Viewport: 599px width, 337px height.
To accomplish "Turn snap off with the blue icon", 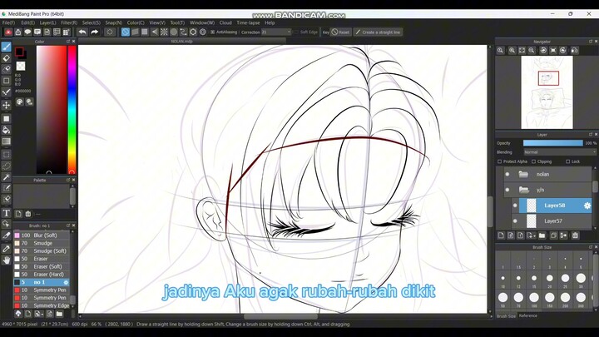I will click(x=126, y=32).
